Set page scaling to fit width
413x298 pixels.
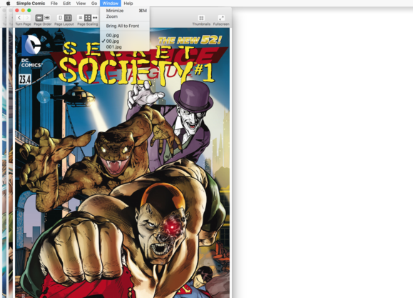[x=95, y=18]
